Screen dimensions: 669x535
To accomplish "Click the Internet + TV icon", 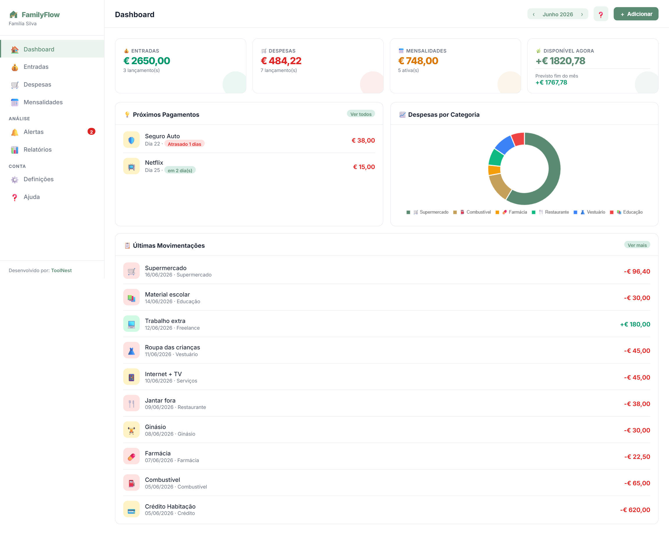I will click(131, 377).
